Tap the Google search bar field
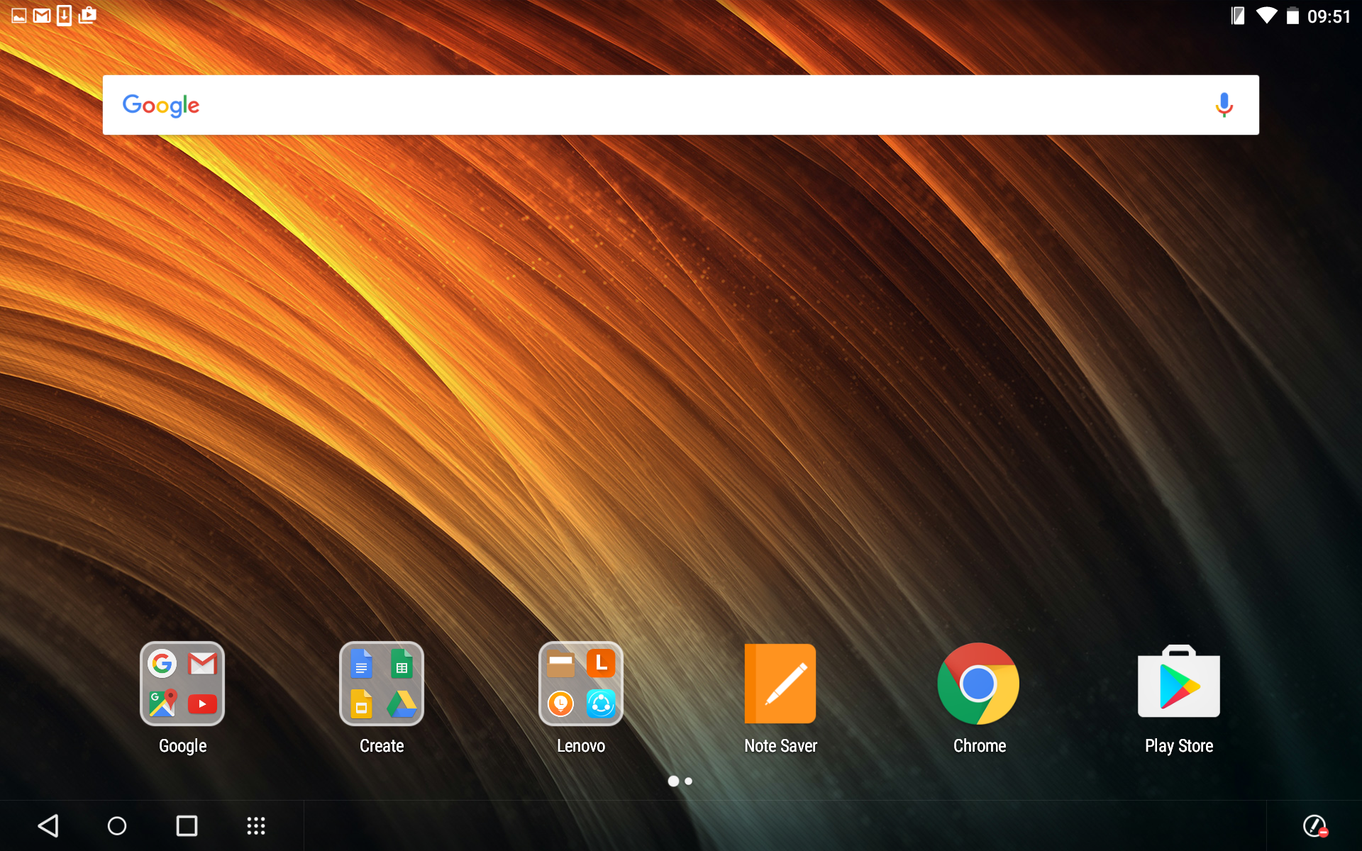This screenshot has width=1362, height=851. tap(681, 105)
